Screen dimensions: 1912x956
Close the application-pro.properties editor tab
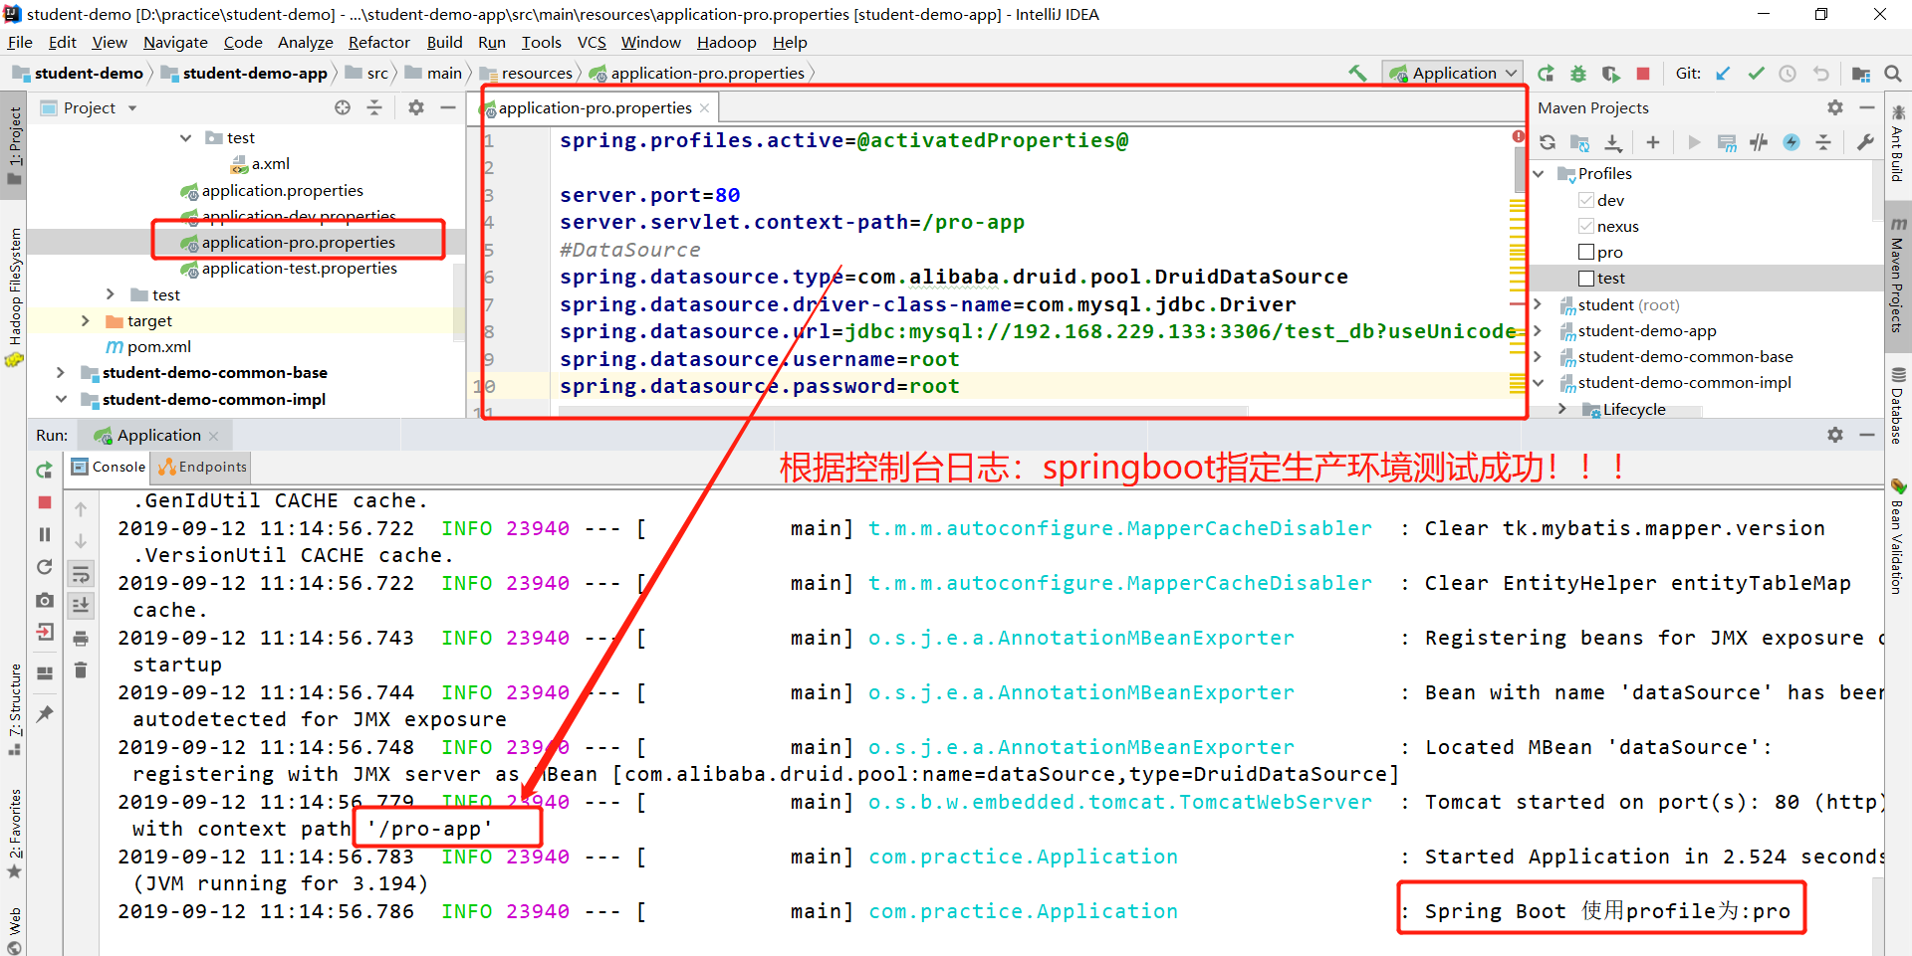[x=704, y=107]
